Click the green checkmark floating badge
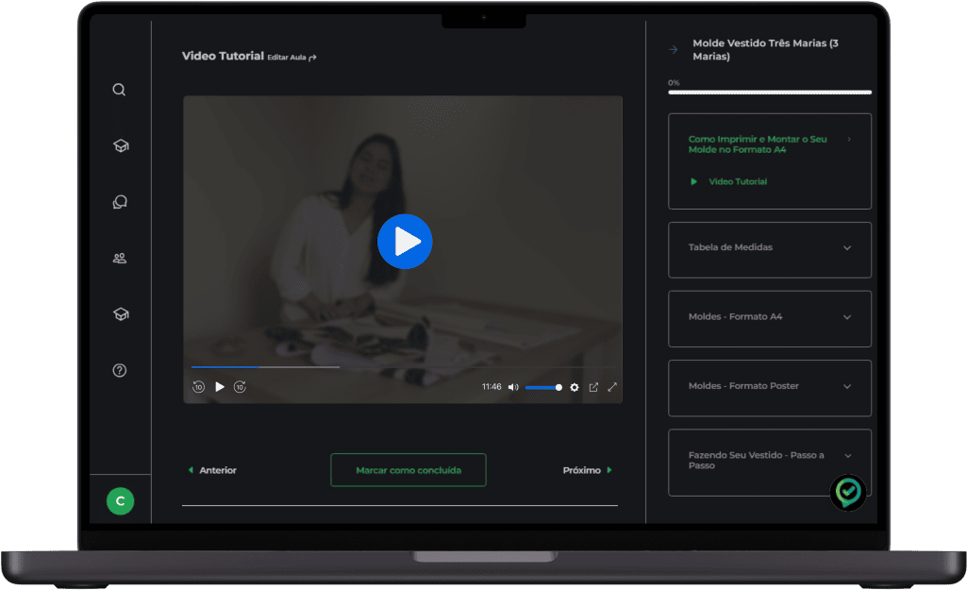The image size is (967, 590). [x=848, y=492]
